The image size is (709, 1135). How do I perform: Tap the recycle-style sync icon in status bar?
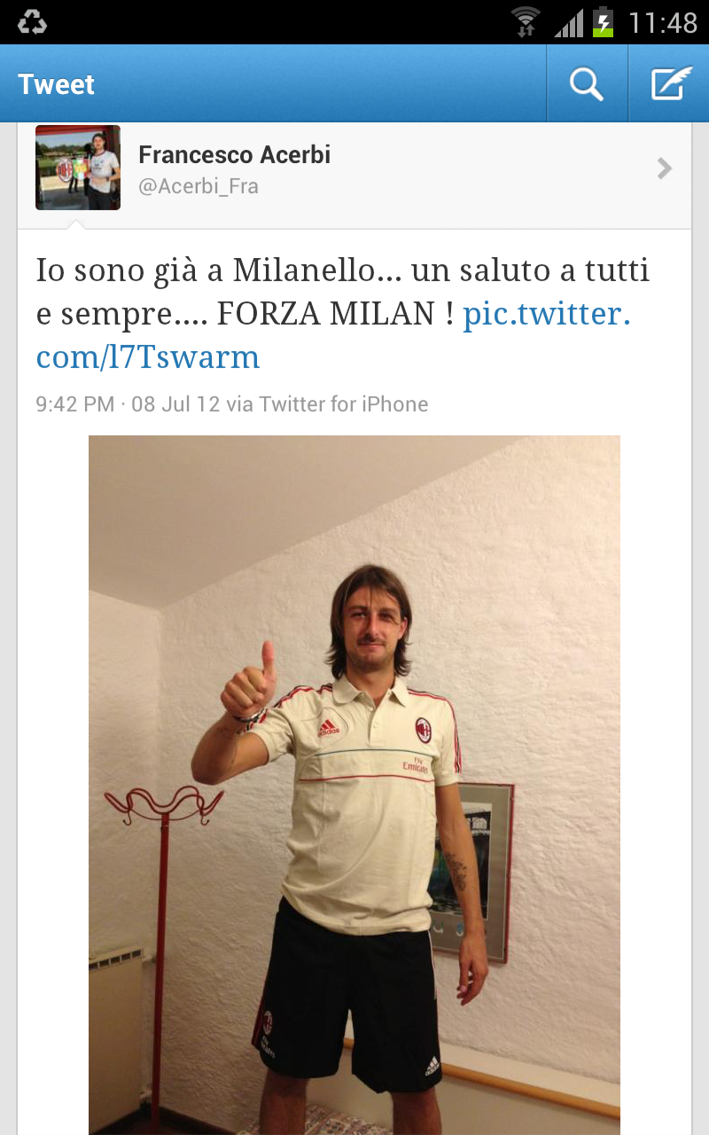pyautogui.click(x=32, y=22)
